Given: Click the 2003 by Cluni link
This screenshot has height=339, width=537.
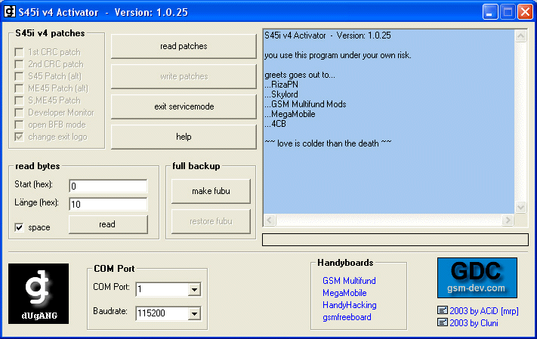Looking at the screenshot, I should 474,322.
